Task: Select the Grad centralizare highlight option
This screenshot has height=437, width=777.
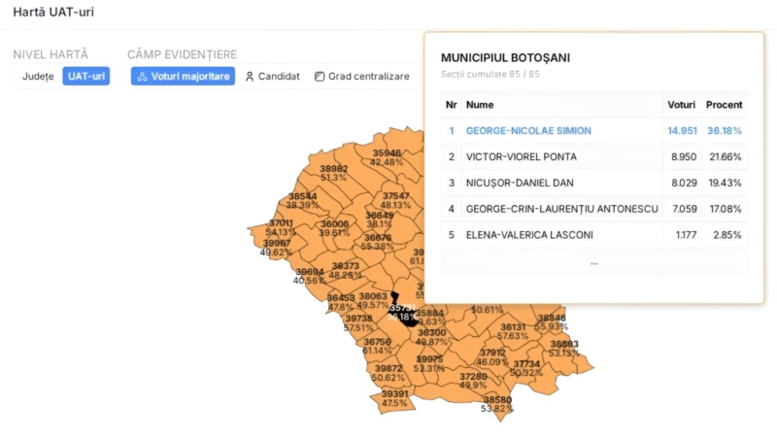Action: 362,77
